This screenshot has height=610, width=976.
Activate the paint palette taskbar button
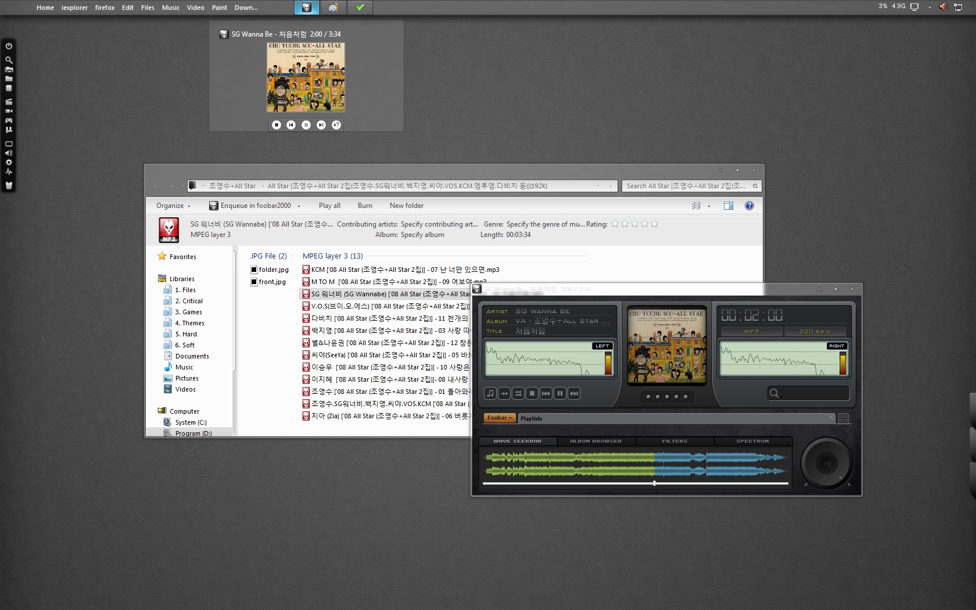(333, 8)
